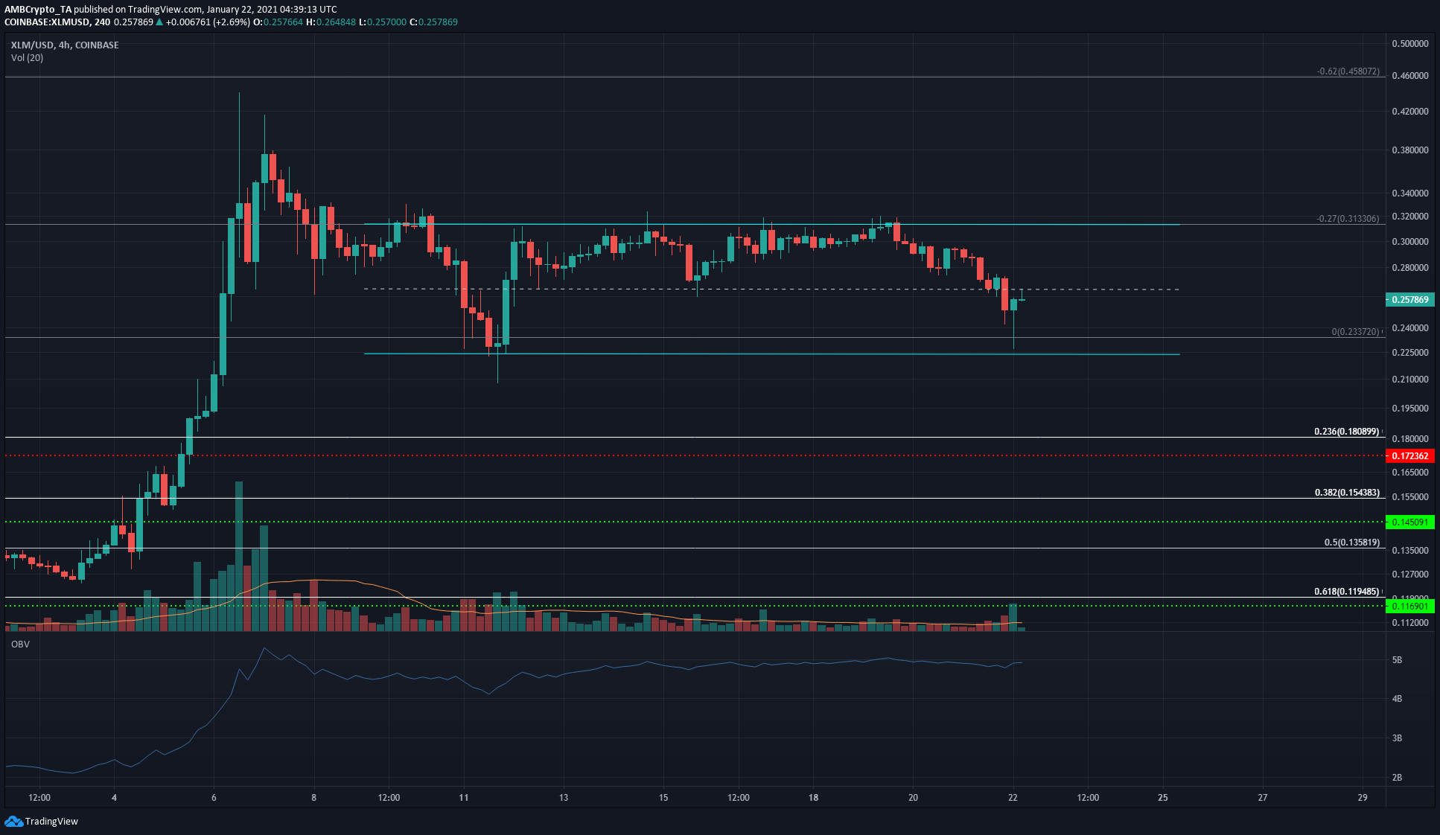Click date label 20 on time axis
Viewport: 1440px width, 835px height.
click(913, 798)
